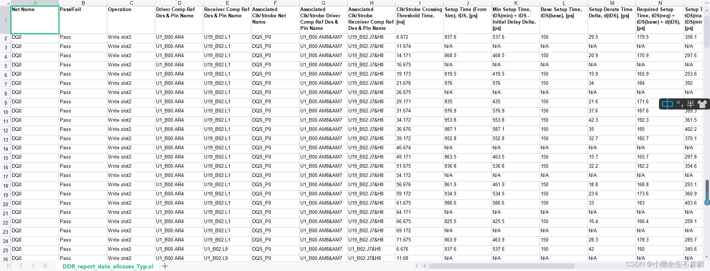Select column H header
The width and height of the screenshot is (710, 271).
[x=372, y=3]
